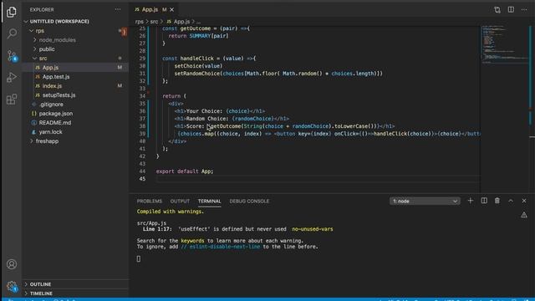The image size is (535, 301).
Task: Open the Explorer view in activity bar
Action: tap(12, 13)
